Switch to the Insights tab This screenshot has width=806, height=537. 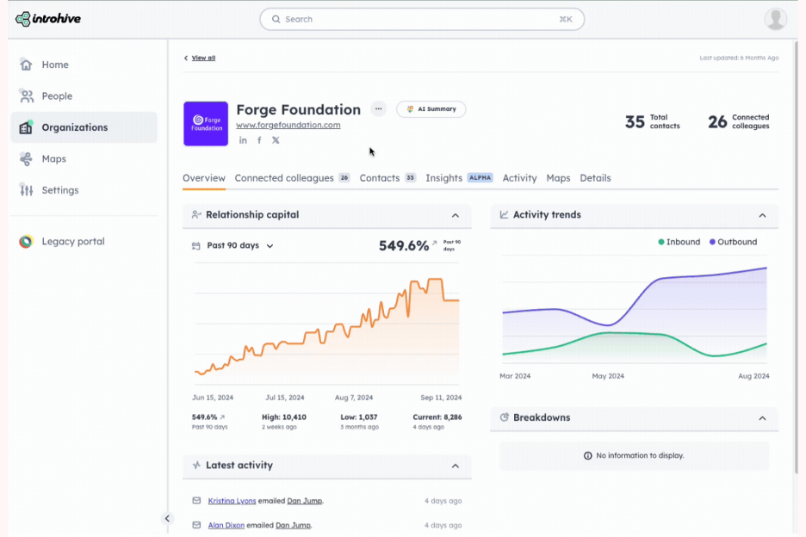click(x=459, y=178)
